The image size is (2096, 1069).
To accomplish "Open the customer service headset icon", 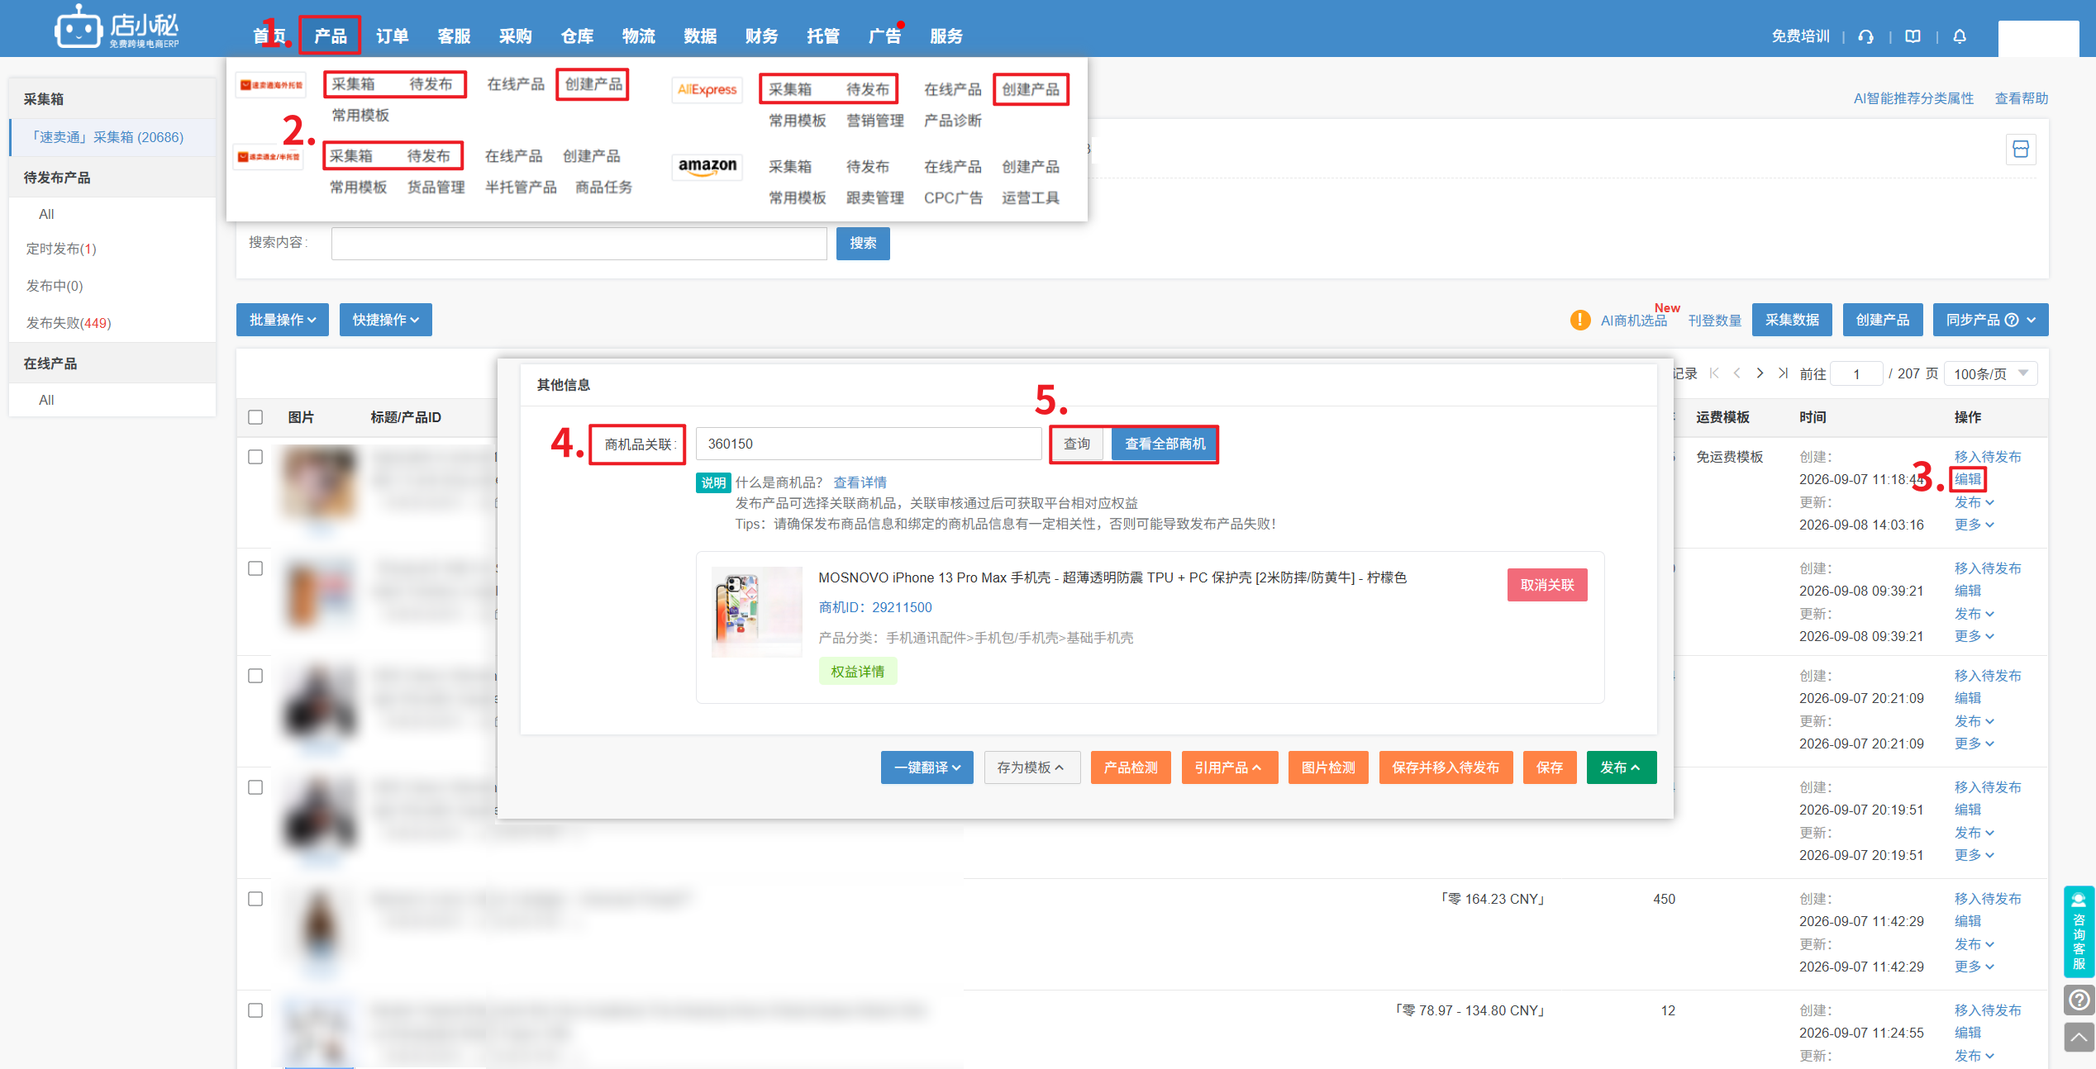I will pos(1866,36).
